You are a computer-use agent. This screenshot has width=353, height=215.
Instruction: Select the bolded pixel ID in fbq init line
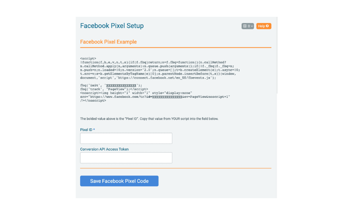coord(121,85)
